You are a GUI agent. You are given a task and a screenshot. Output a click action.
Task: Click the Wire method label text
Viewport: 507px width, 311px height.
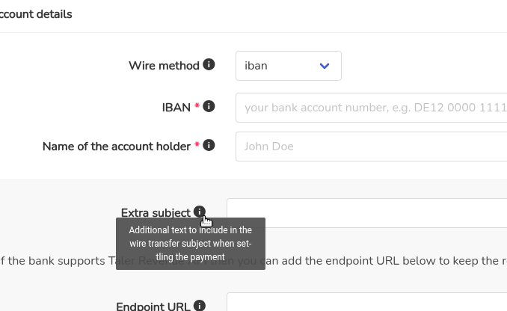[x=164, y=66]
